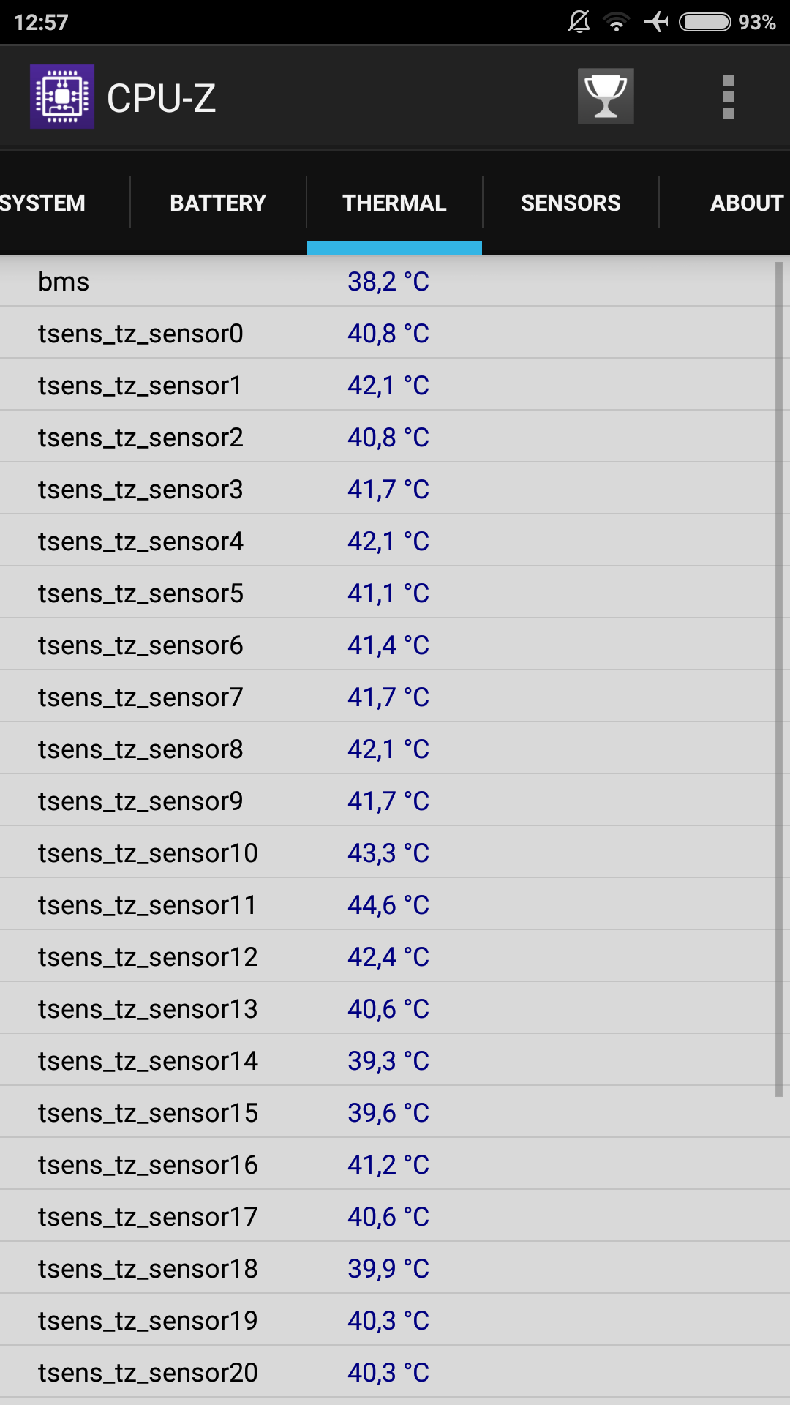This screenshot has height=1405, width=790.
Task: Tap the Wi-Fi status icon
Action: pos(617,22)
